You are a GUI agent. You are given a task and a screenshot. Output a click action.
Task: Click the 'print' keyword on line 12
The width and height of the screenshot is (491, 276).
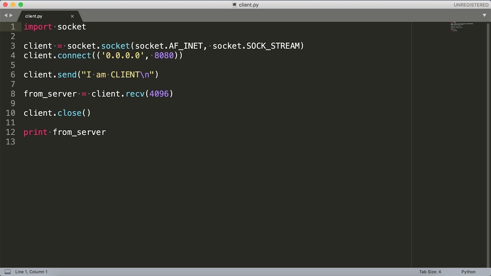(x=36, y=132)
